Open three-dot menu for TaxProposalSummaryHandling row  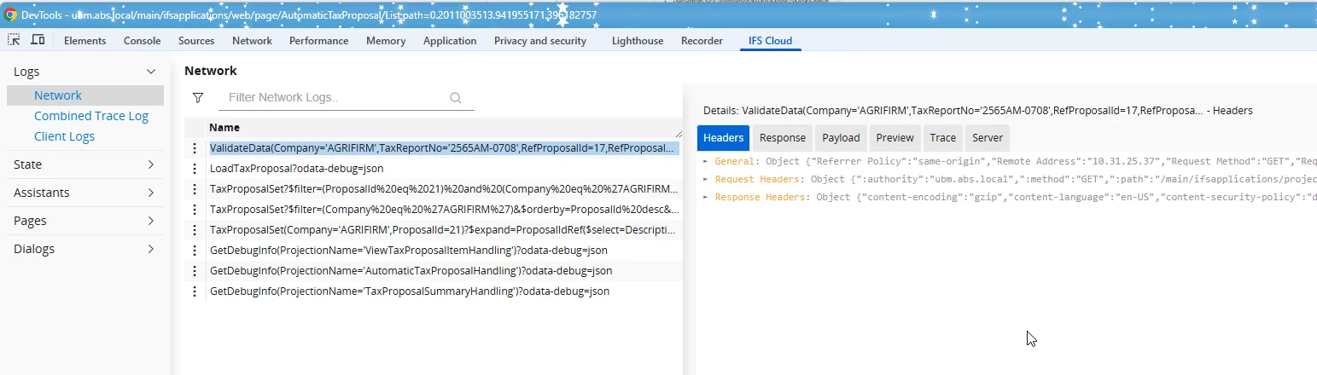coord(195,291)
